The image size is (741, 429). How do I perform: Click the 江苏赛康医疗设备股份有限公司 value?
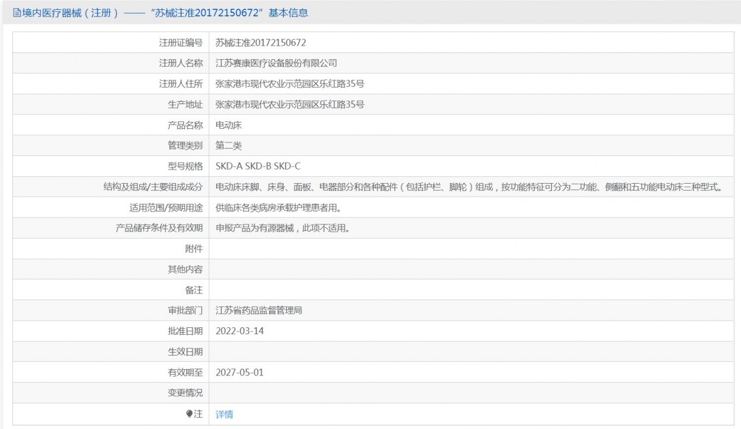click(276, 63)
